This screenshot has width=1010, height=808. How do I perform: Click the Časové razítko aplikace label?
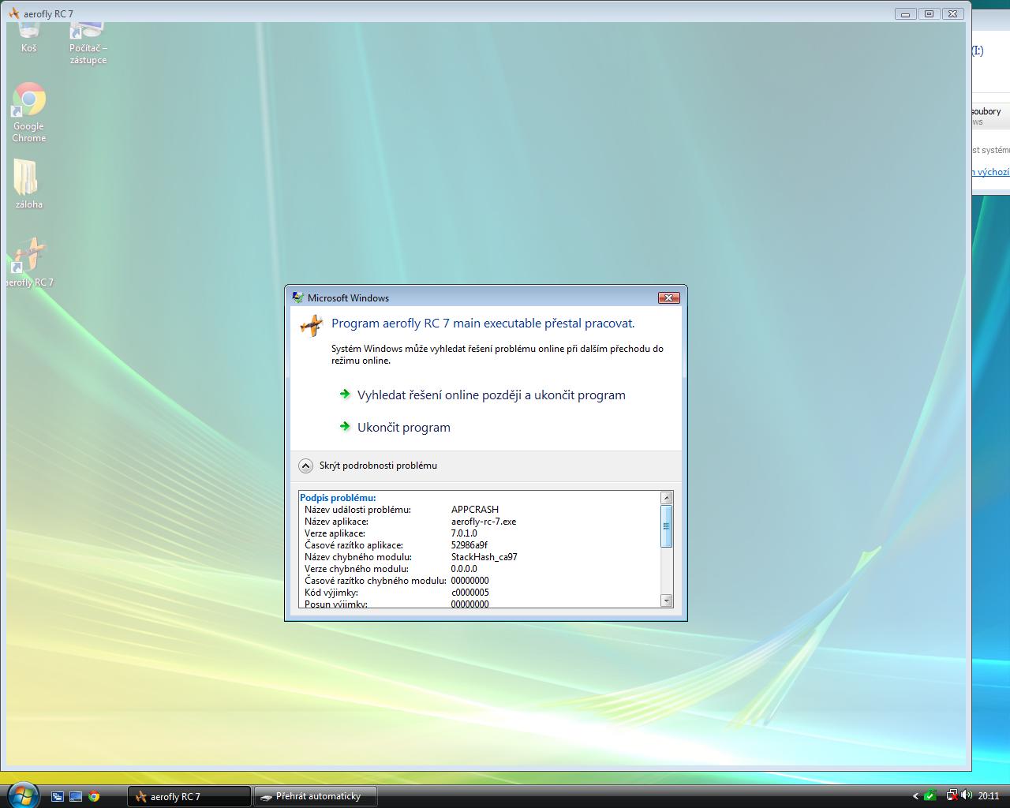tap(353, 545)
